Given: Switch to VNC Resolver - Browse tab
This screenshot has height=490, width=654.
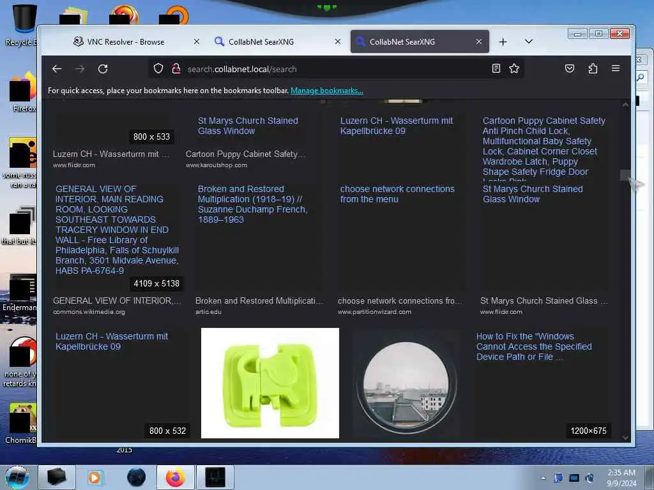Looking at the screenshot, I should click(125, 41).
